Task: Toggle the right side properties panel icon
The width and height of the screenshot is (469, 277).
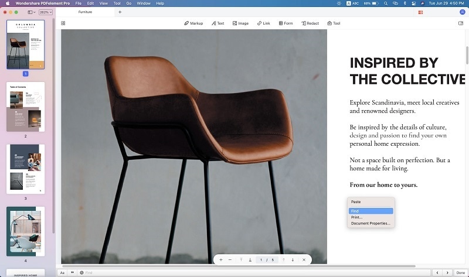Action: pos(461,23)
